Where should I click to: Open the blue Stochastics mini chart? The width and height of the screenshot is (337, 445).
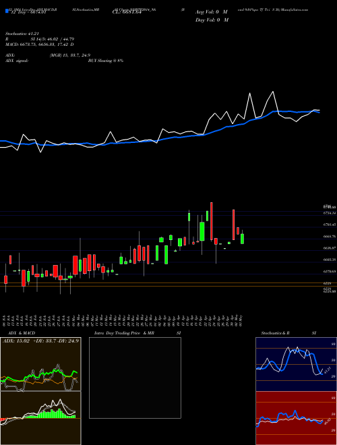coord(296,364)
